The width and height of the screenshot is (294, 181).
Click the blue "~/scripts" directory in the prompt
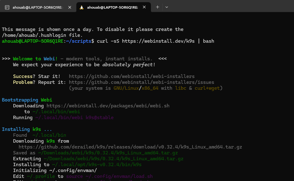(x=79, y=41)
